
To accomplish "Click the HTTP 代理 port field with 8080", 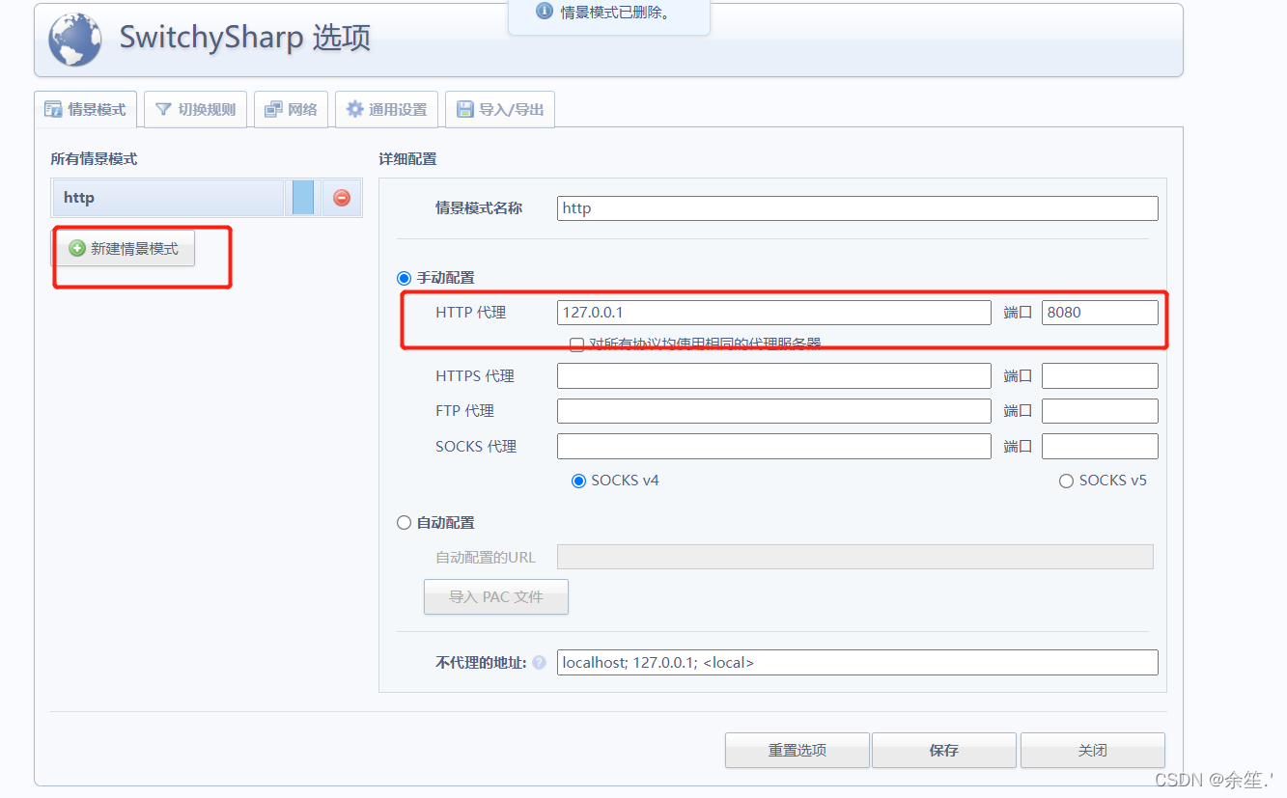I will [x=1100, y=313].
